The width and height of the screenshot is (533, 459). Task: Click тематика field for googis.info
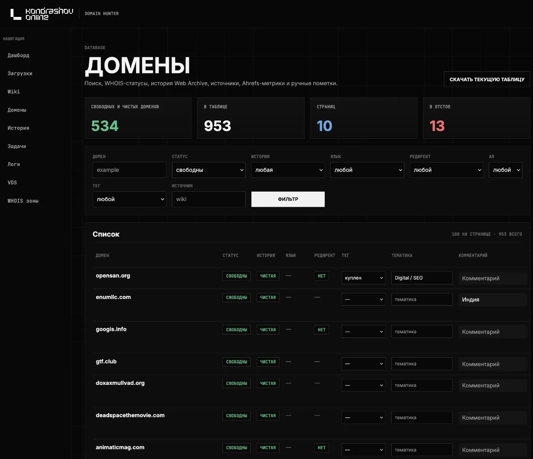(x=422, y=332)
